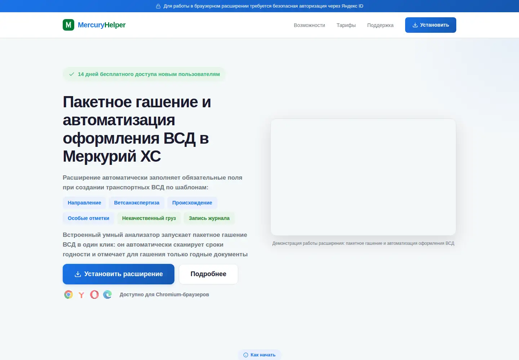Click the Установить header button
This screenshot has width=519, height=360.
(x=431, y=25)
